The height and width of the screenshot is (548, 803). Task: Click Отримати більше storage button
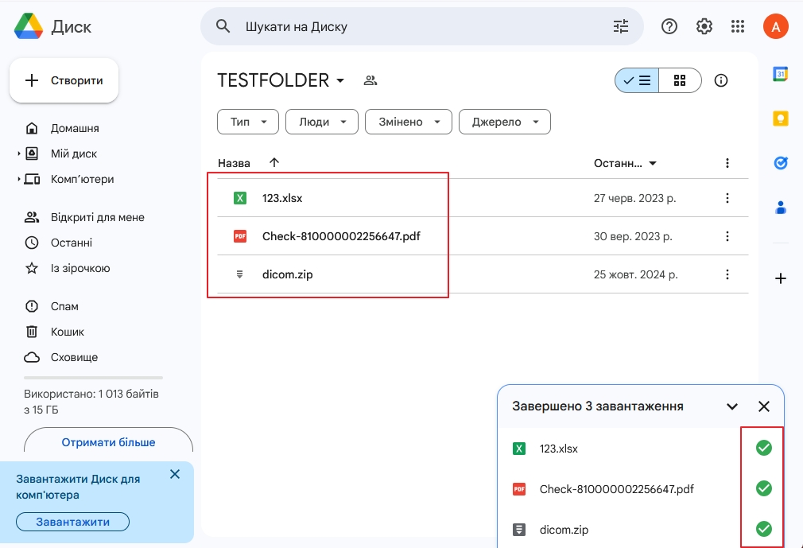108,442
